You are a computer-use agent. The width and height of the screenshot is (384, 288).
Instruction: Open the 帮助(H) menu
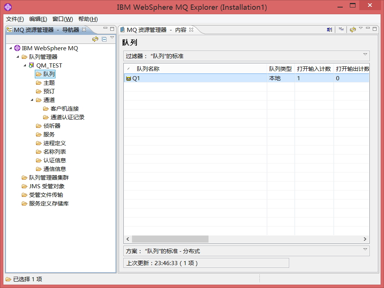point(88,19)
